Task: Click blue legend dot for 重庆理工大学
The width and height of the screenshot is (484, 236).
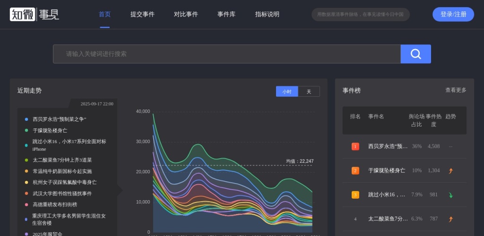Action: 26,219
